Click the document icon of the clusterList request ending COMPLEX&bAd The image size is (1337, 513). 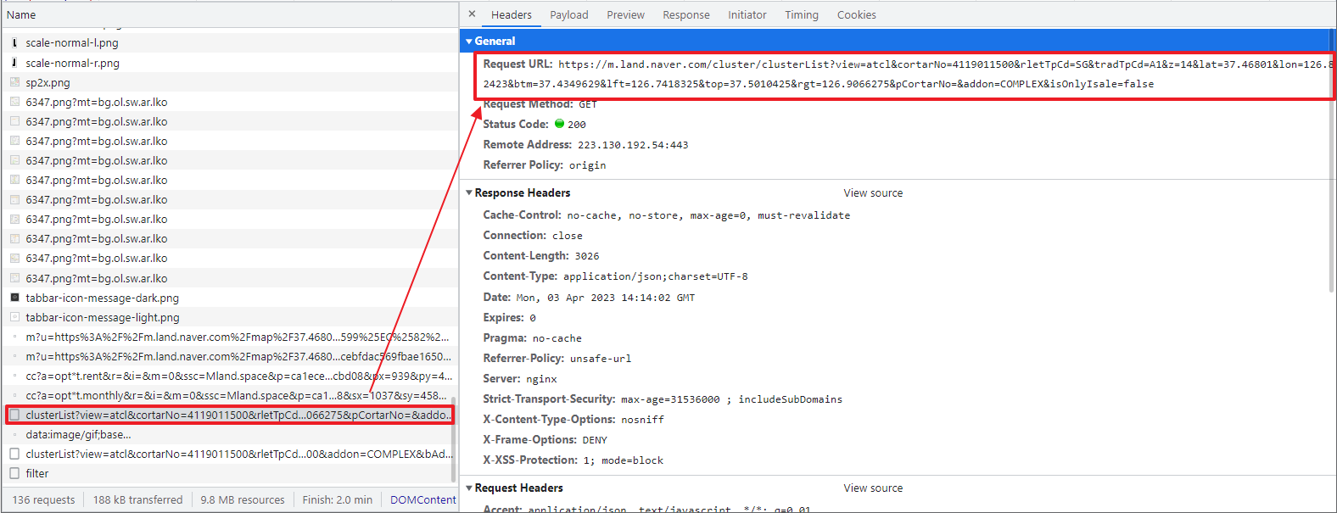[14, 454]
